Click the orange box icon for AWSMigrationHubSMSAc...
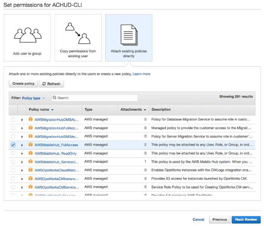The width and height of the screenshot is (264, 226). [x=31, y=136]
